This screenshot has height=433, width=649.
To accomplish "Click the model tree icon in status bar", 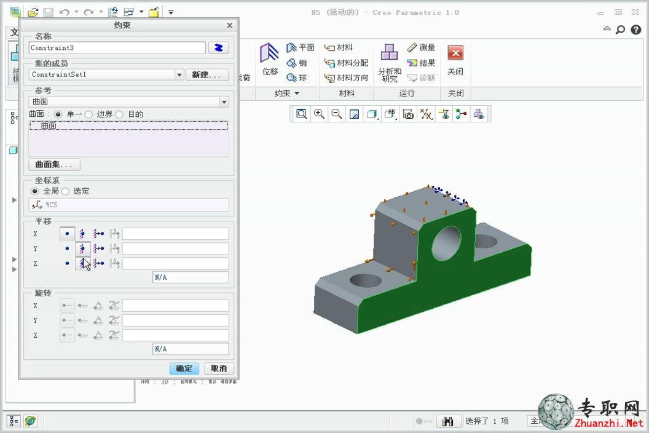I will click(14, 421).
